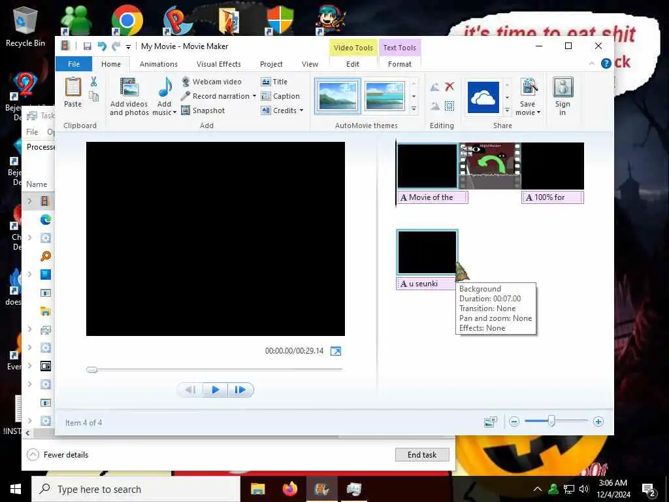
Task: Click the Redo arrow in quick access toolbar
Action: pos(116,46)
